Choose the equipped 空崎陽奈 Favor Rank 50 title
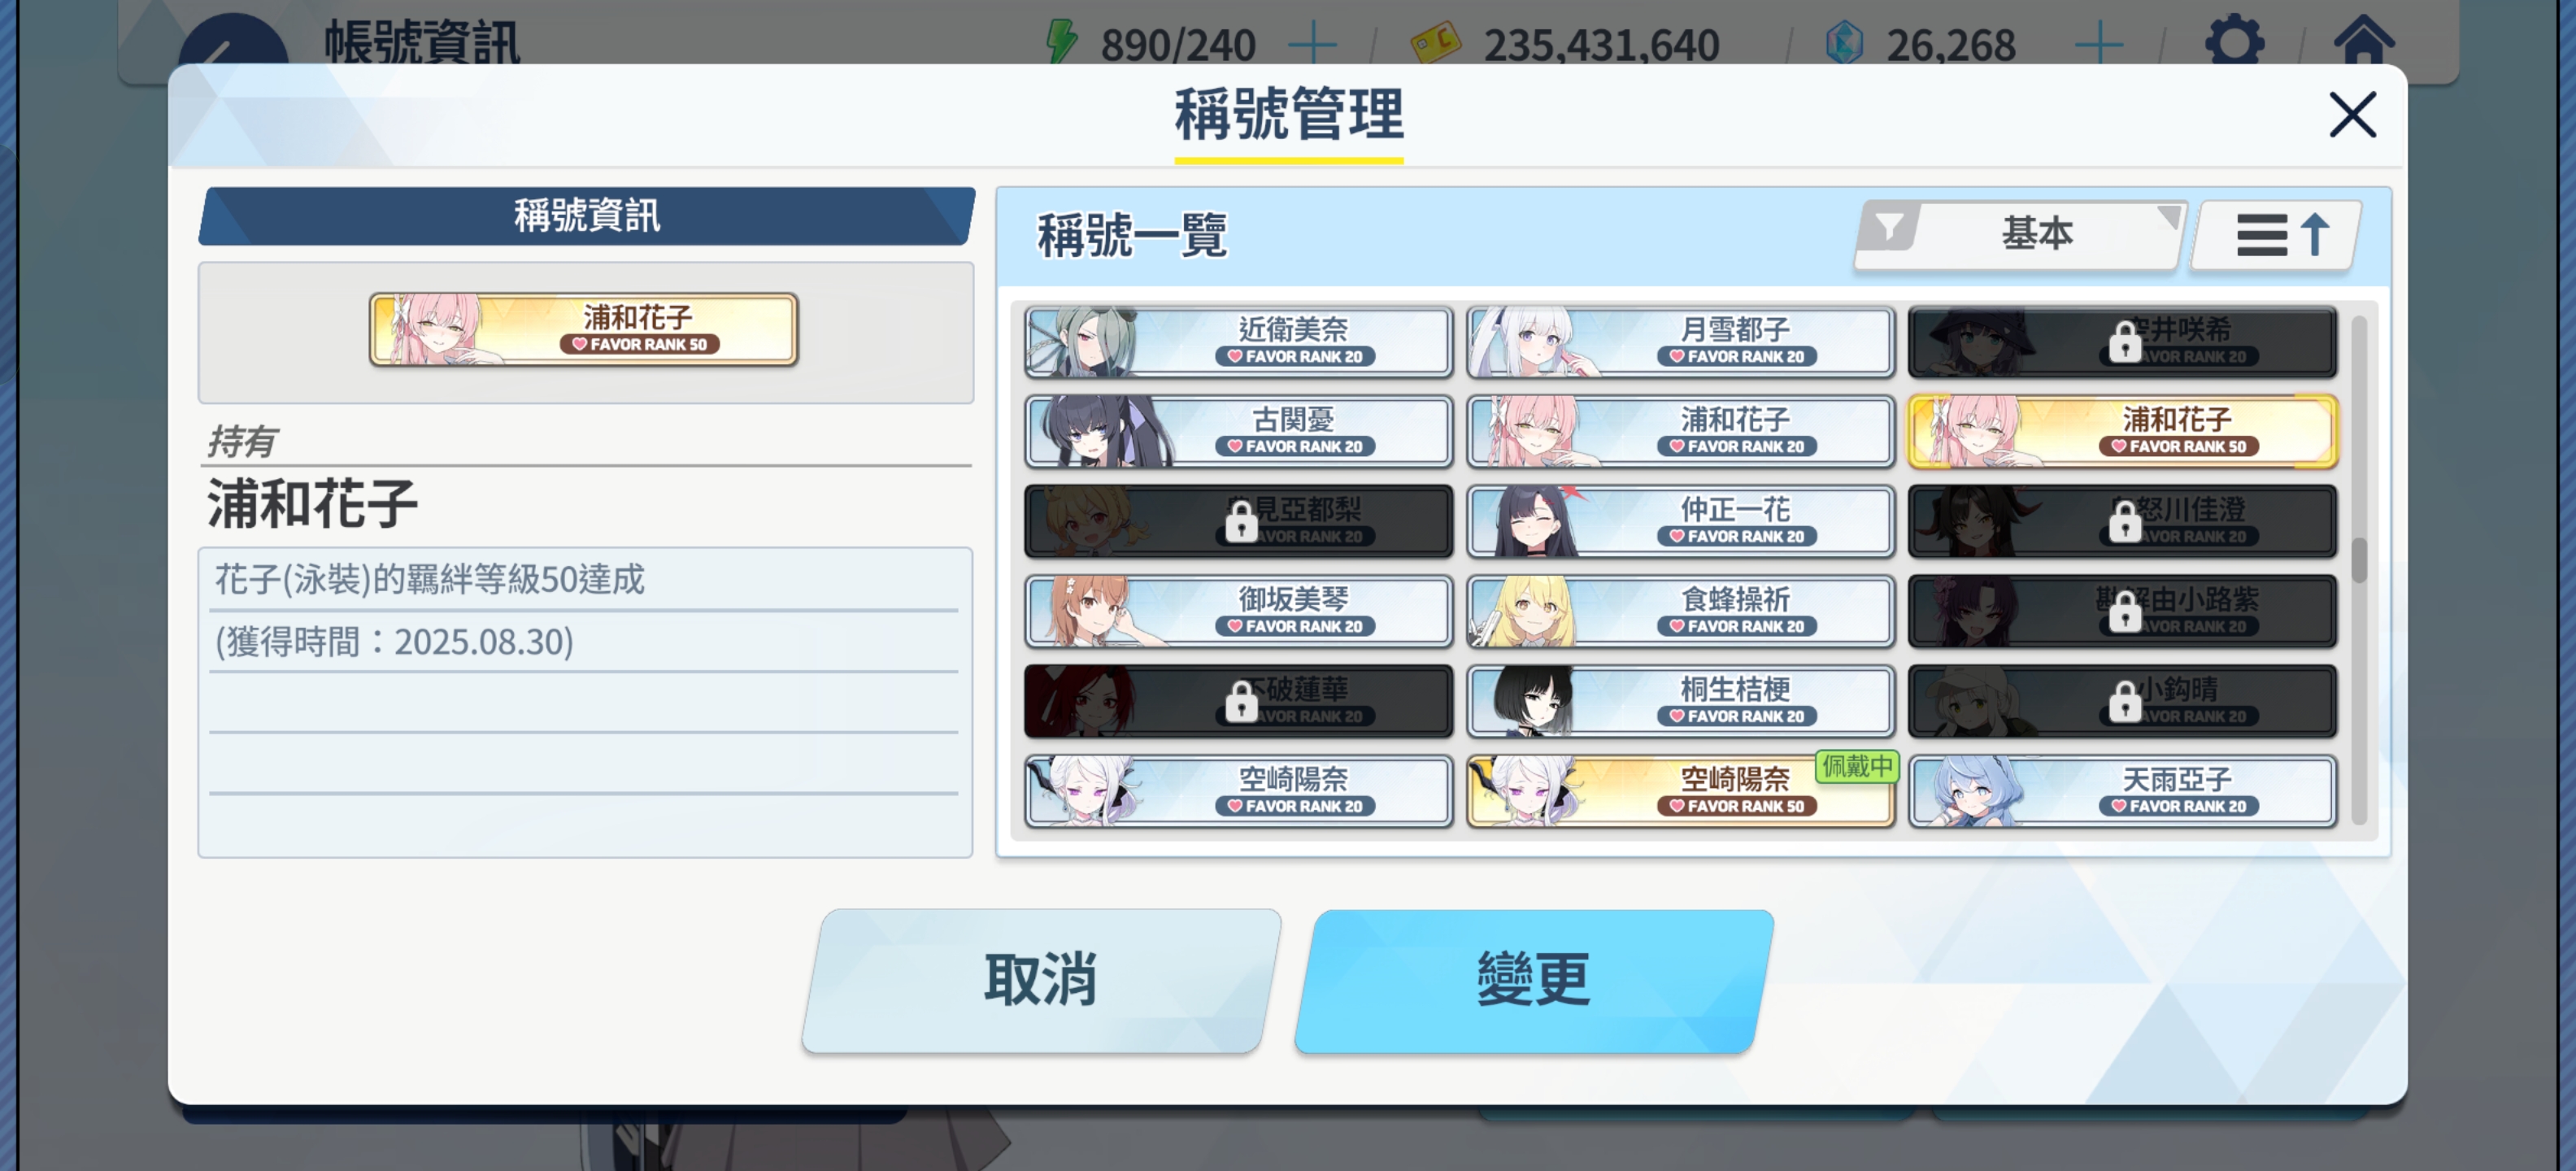 pos(1680,791)
